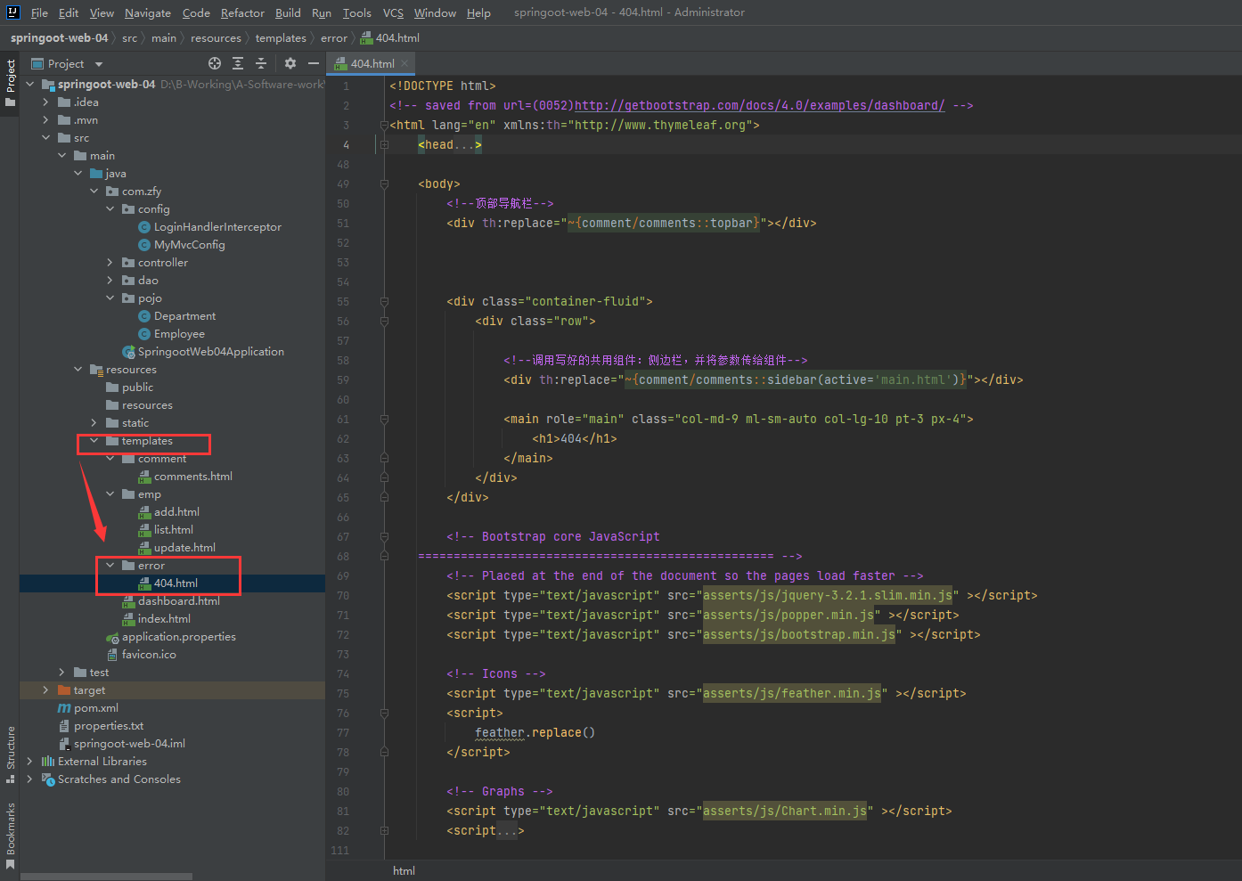Toggle the Structure tool window button
This screenshot has width=1242, height=881.
click(11, 754)
